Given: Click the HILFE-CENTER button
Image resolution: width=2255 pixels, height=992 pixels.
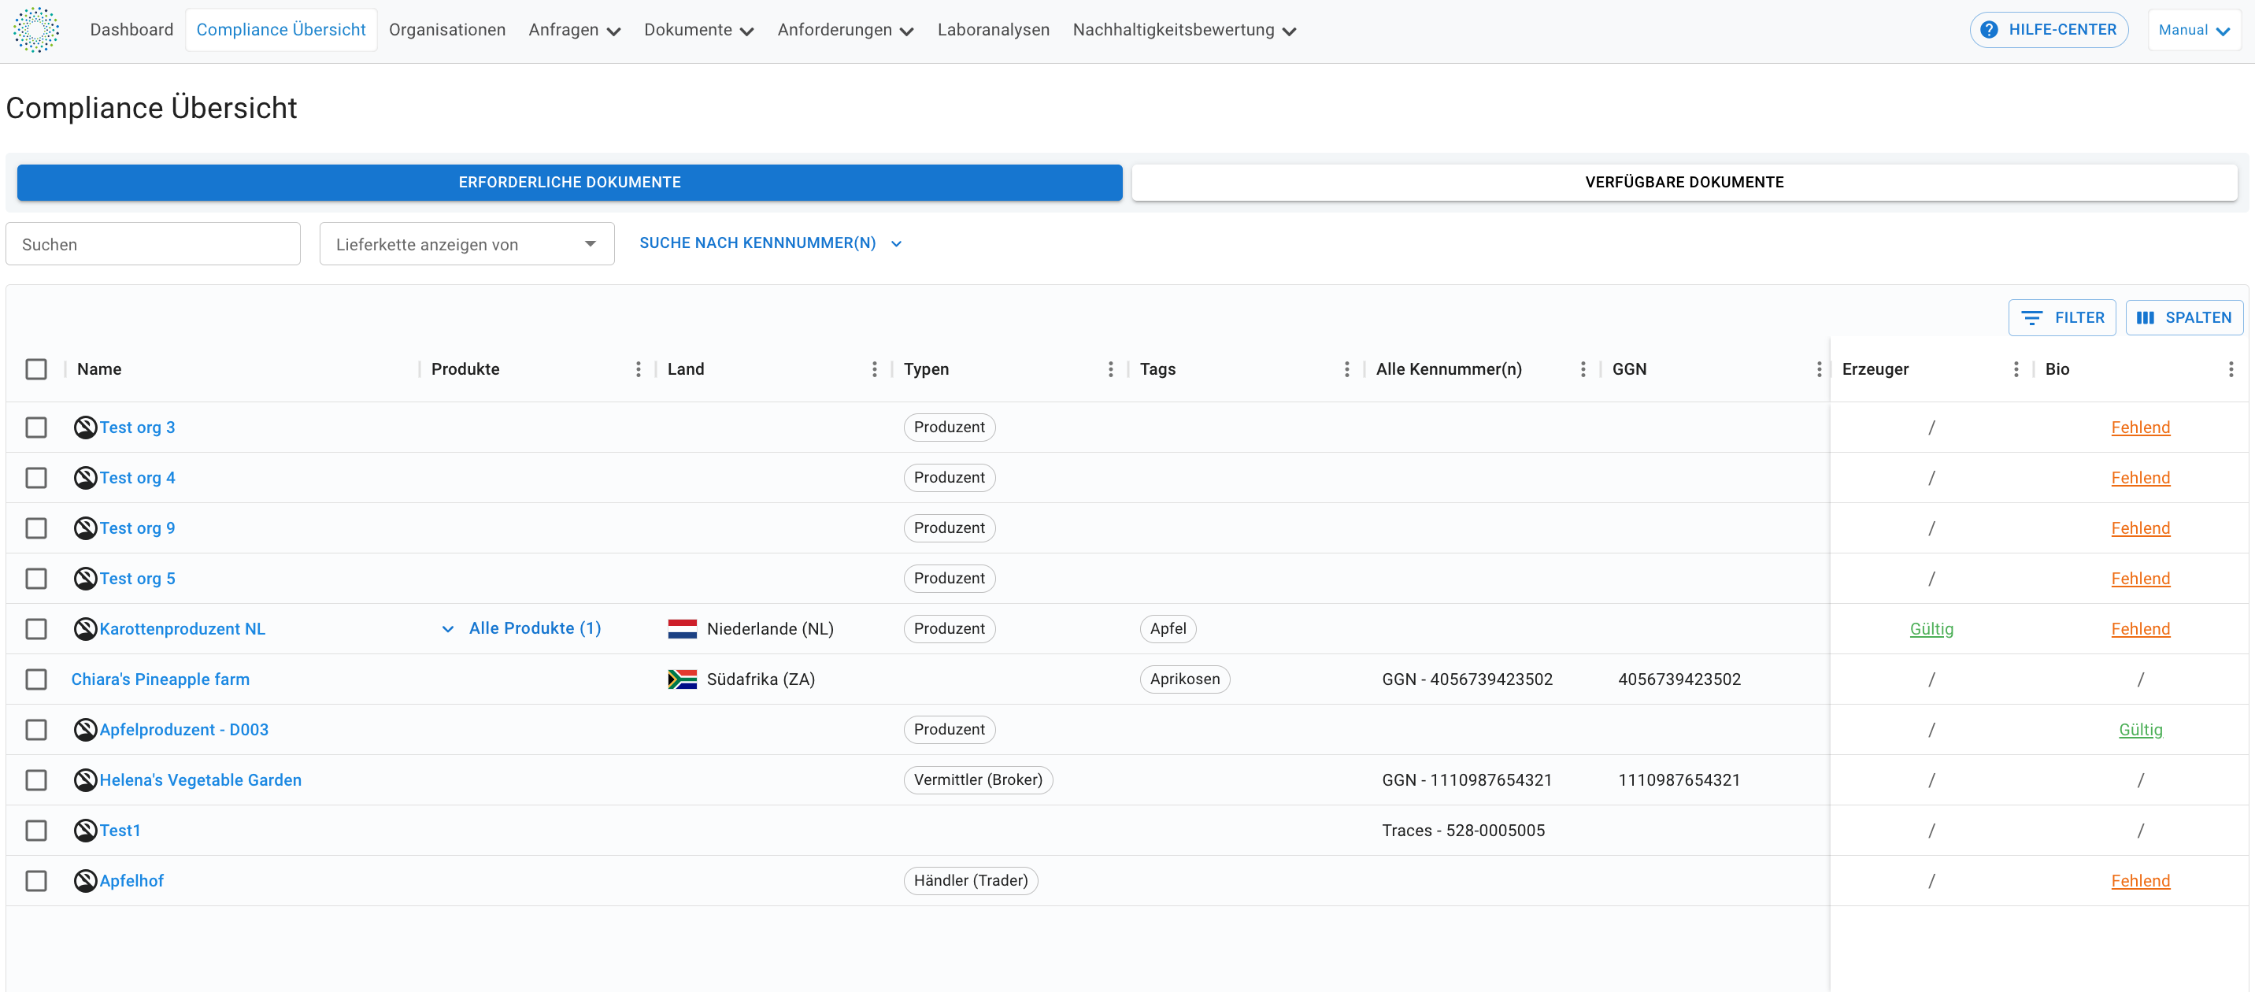Looking at the screenshot, I should click(2049, 30).
